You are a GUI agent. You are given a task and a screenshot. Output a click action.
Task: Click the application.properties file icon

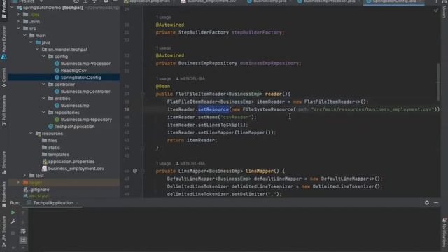45,162
